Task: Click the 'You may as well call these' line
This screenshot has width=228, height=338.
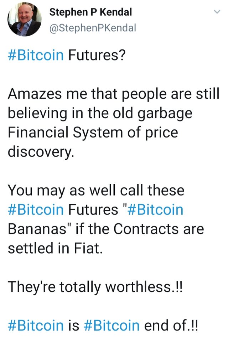Action: [x=96, y=190]
